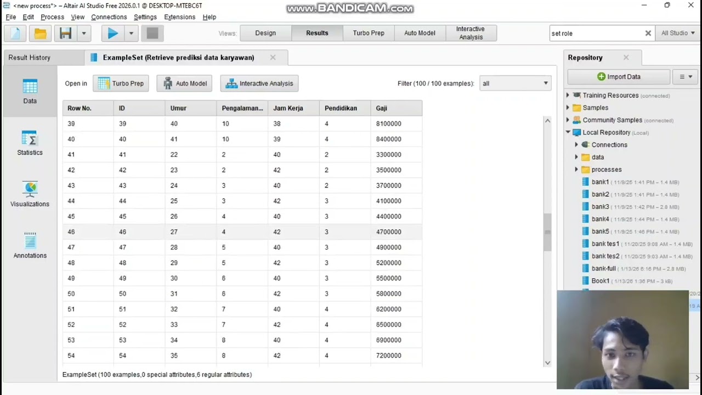702x395 pixels.
Task: Open the Process menu
Action: pos(52,17)
